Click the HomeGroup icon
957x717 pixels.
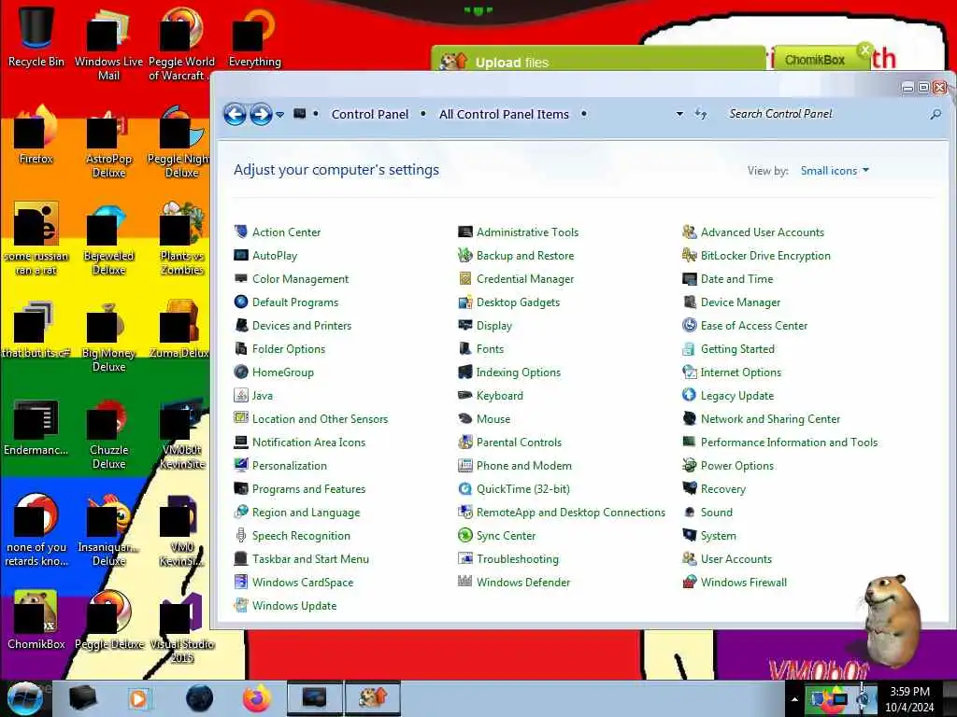[241, 372]
